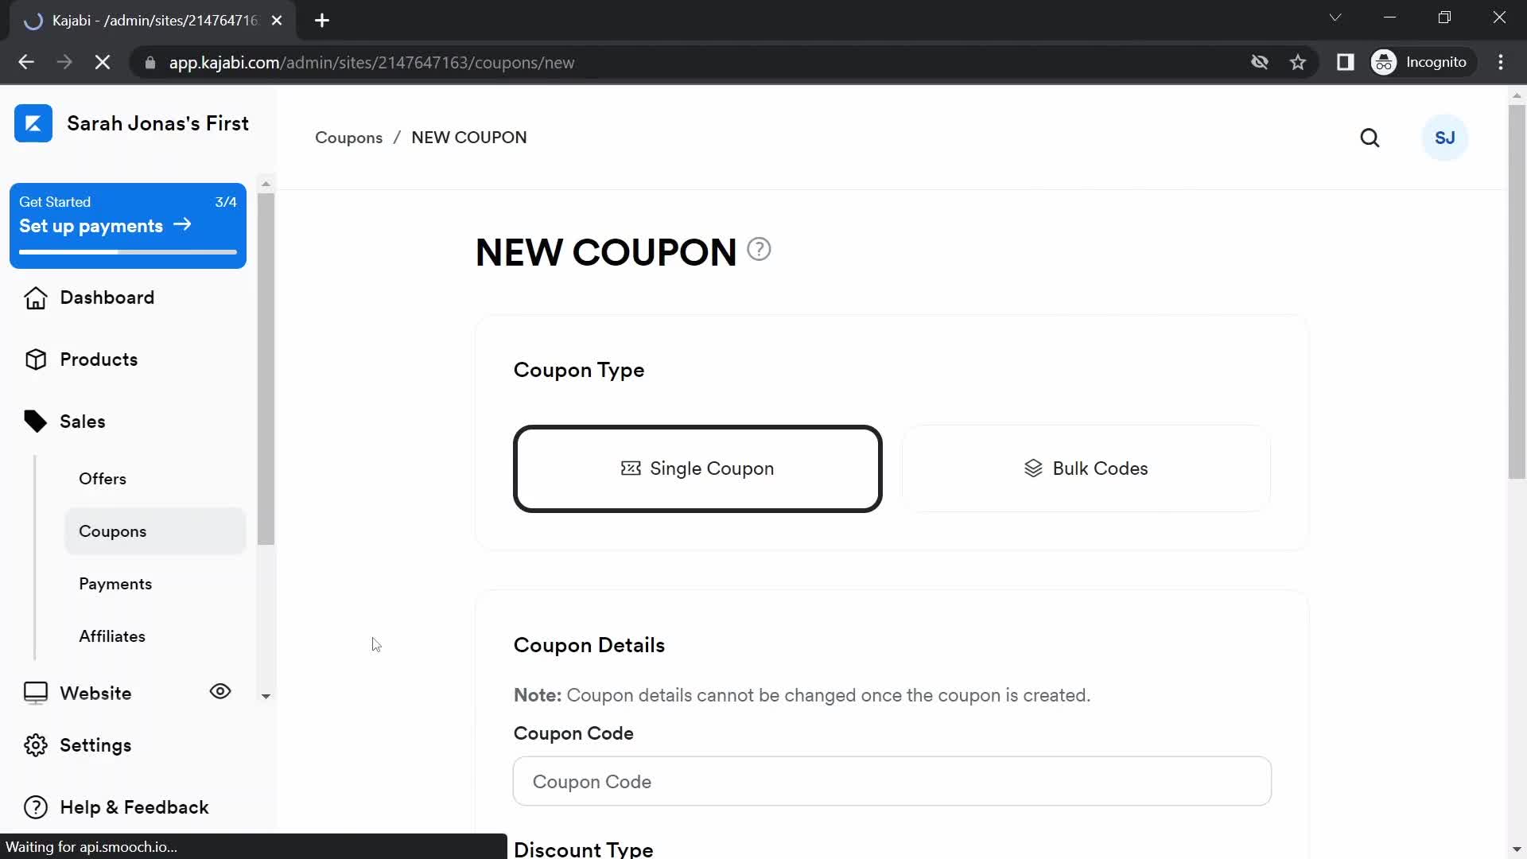Click the search icon in header
The height and width of the screenshot is (859, 1527).
(1370, 138)
